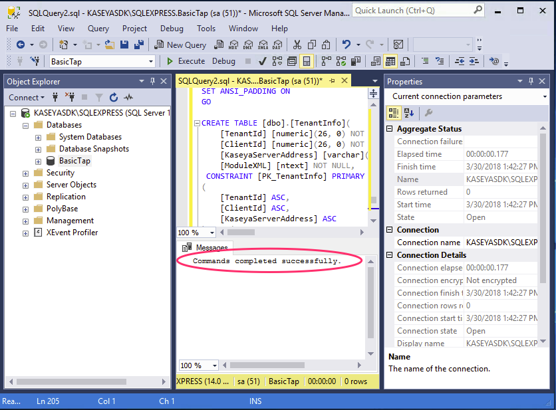Toggle Include Client Statistics
Screen dimensions: 556x410
click(356, 61)
